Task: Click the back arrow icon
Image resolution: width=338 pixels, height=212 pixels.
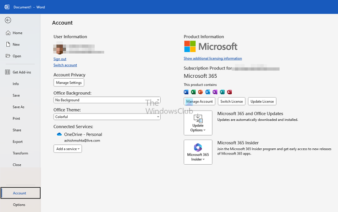Action: (x=8, y=20)
